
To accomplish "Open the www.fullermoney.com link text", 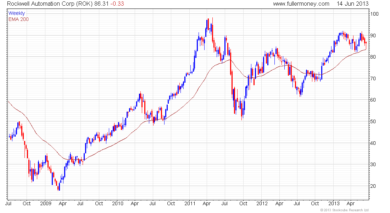I will 301,4.
